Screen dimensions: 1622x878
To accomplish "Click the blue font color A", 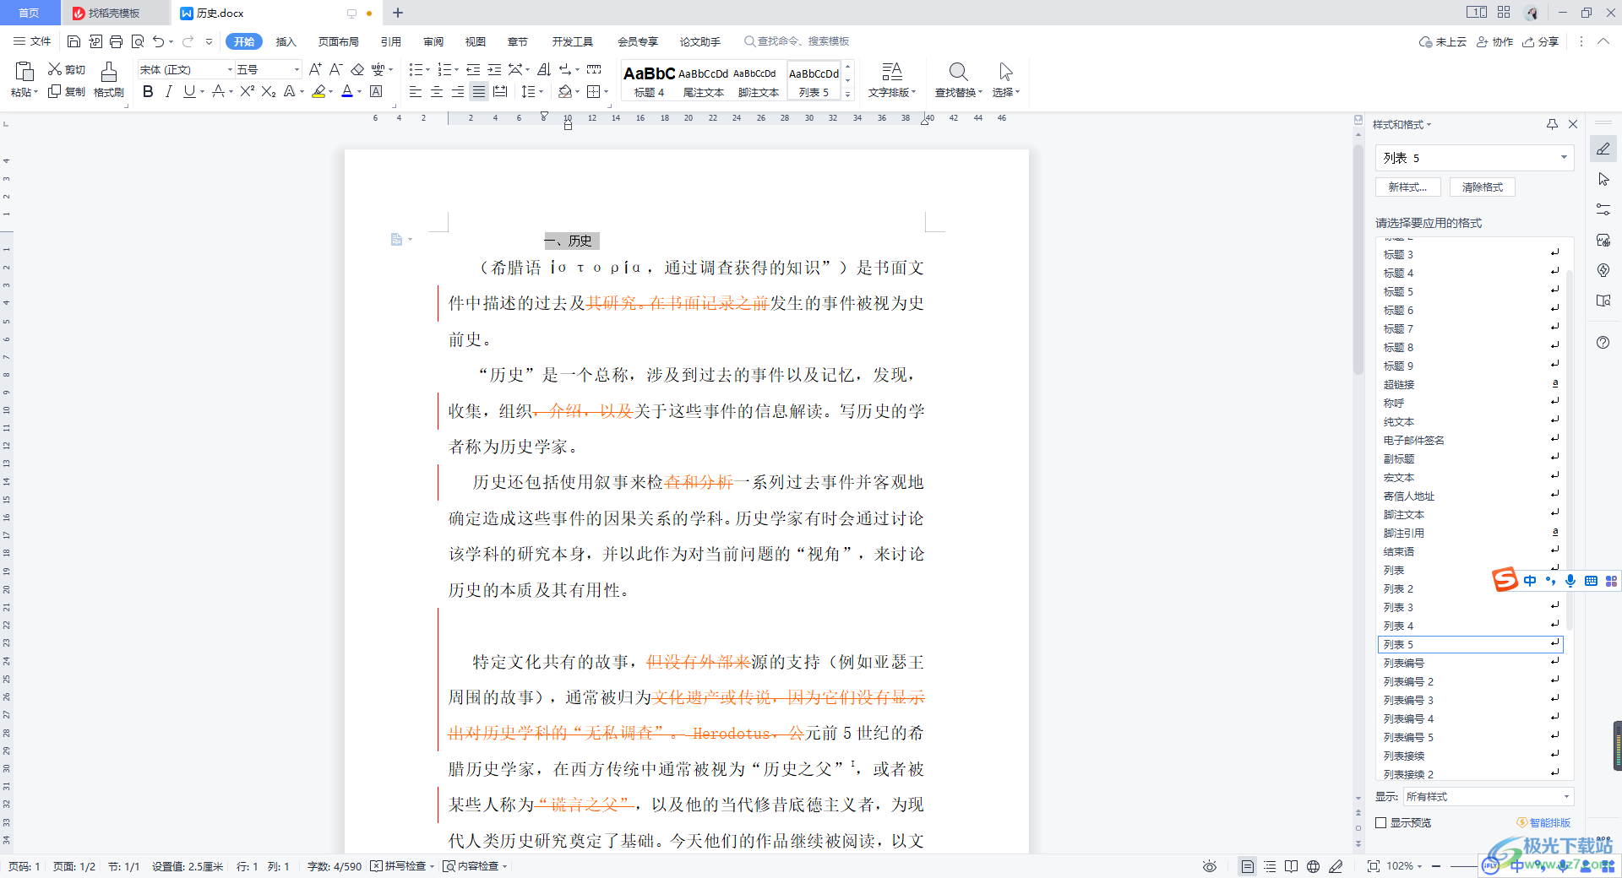I will [347, 91].
